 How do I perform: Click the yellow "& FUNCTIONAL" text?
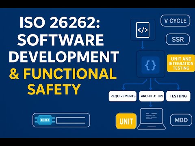coord(63,73)
